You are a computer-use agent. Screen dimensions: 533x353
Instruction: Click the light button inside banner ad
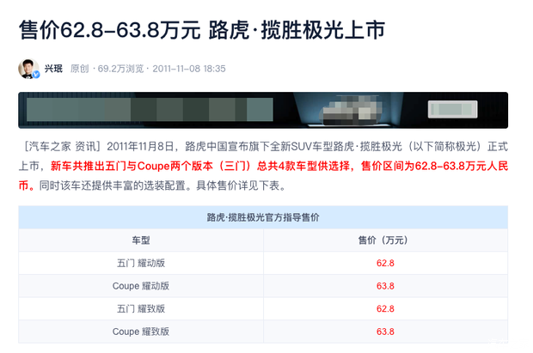click(452, 109)
